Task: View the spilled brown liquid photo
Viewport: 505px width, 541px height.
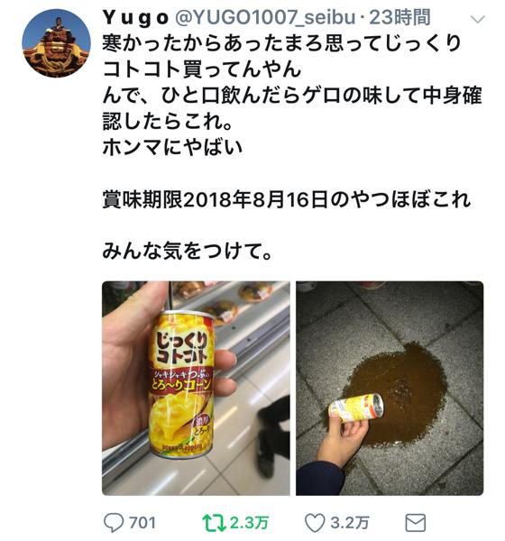Action: click(x=390, y=388)
